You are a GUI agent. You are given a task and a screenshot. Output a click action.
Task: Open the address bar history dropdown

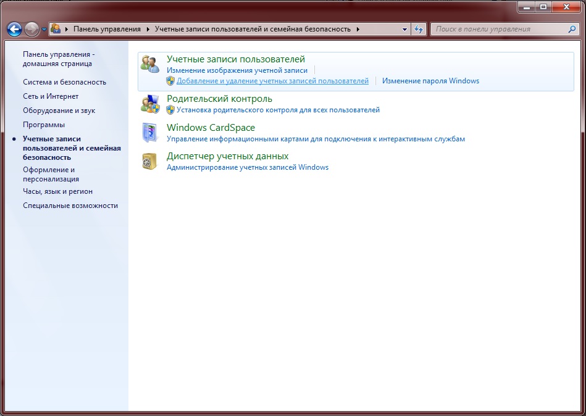[404, 29]
